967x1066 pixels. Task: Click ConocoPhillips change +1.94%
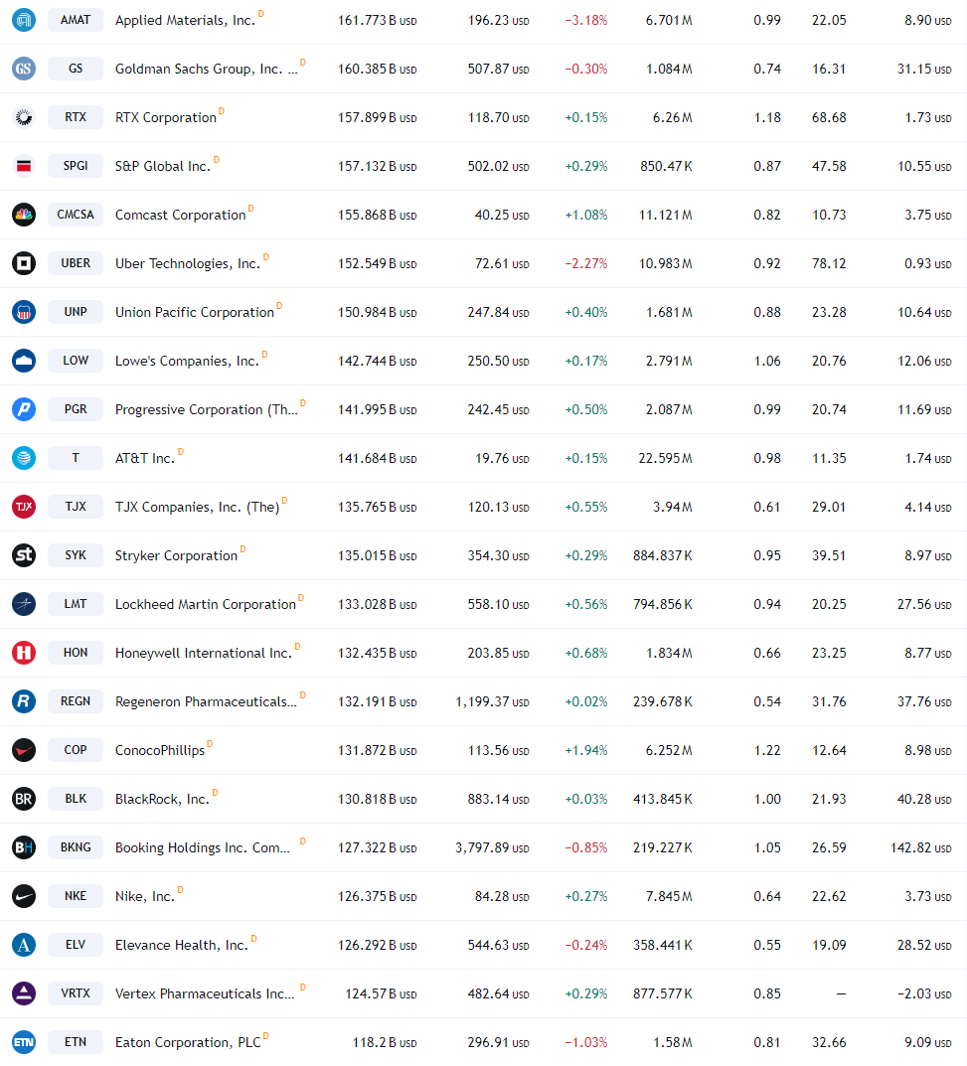tap(586, 750)
